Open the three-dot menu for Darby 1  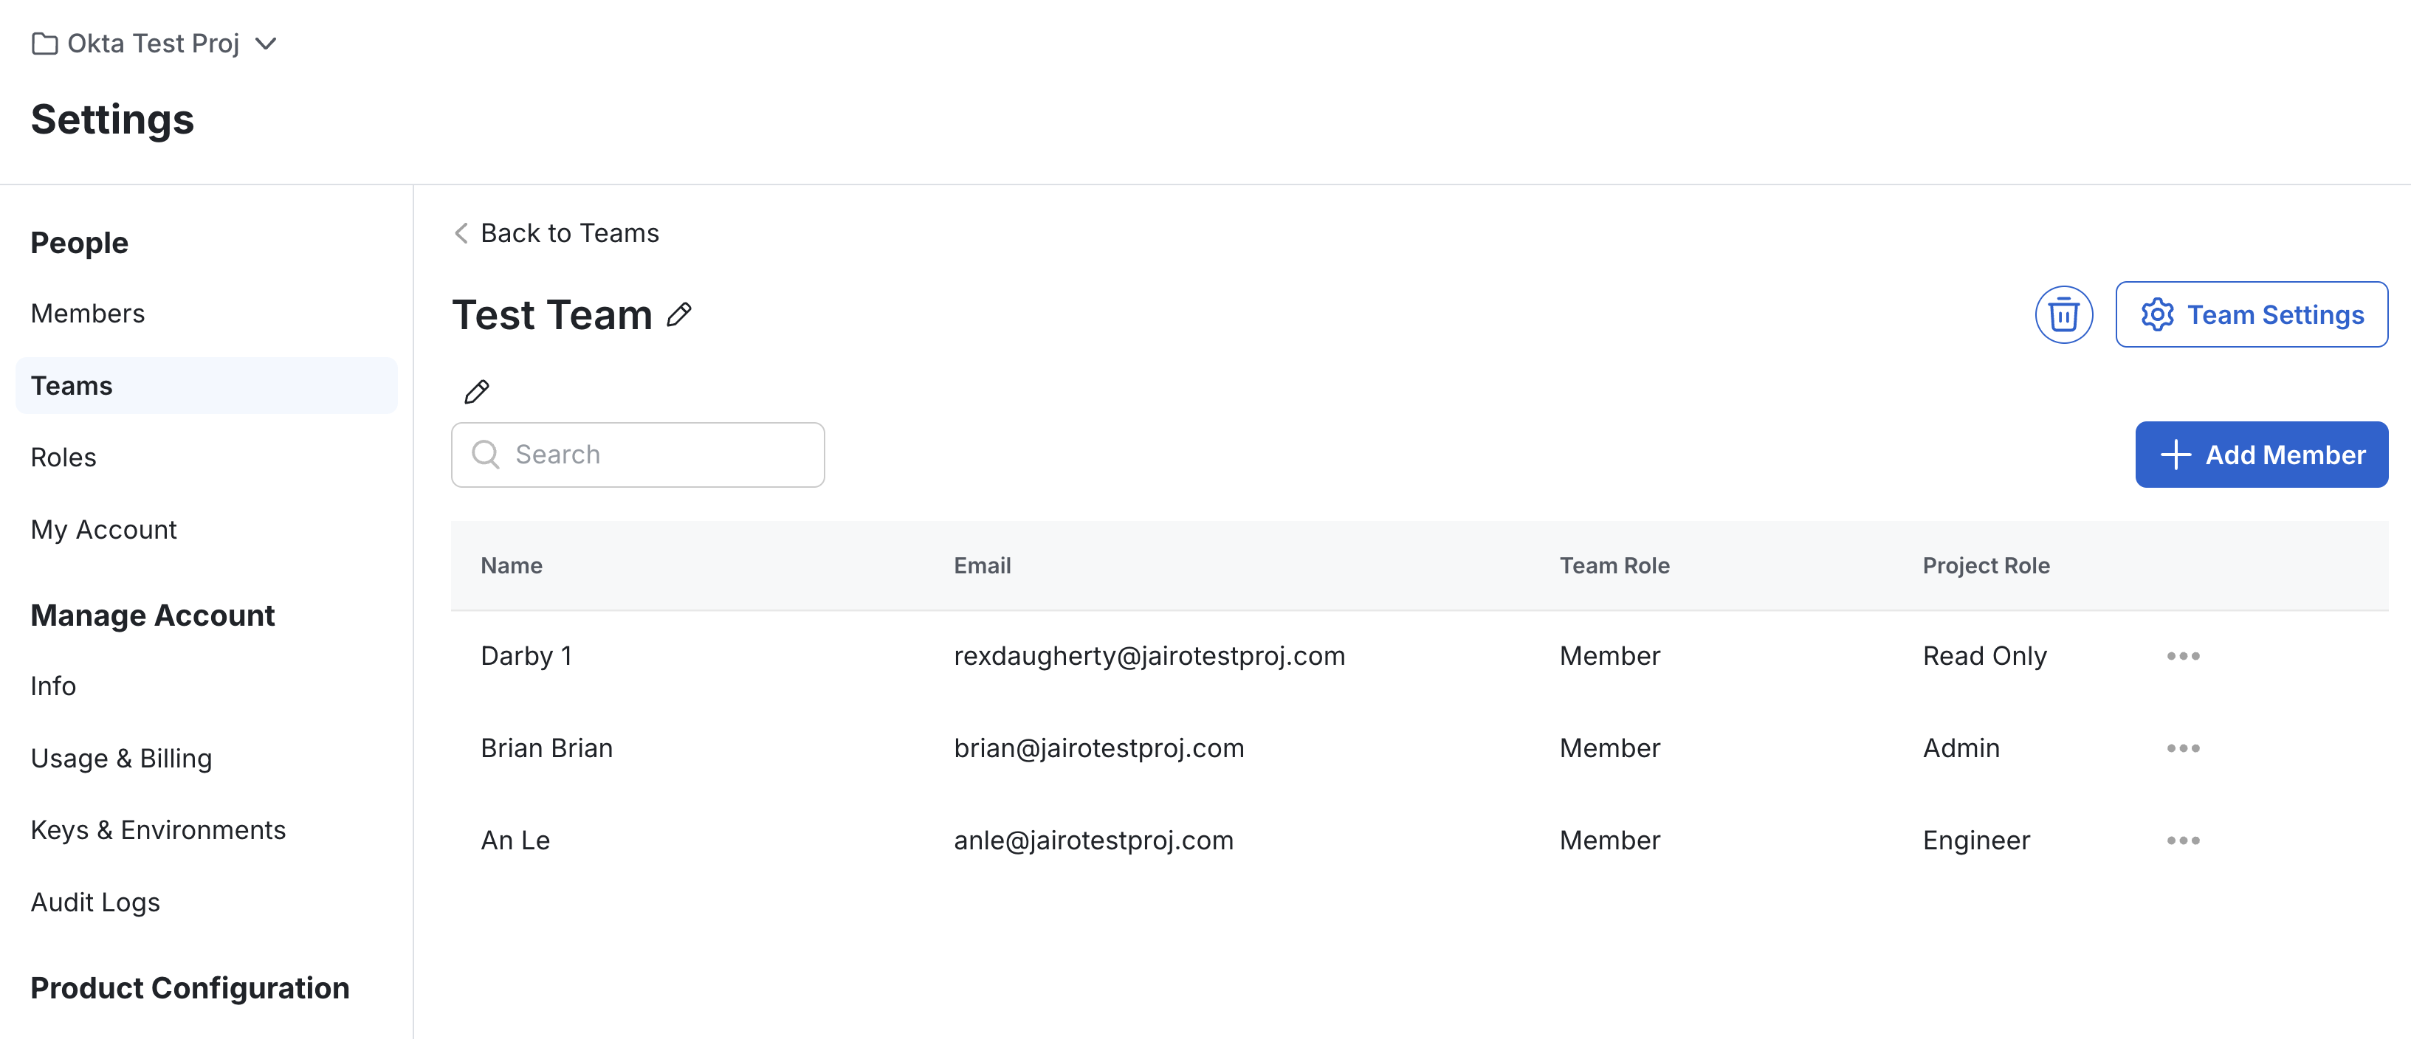click(2183, 655)
